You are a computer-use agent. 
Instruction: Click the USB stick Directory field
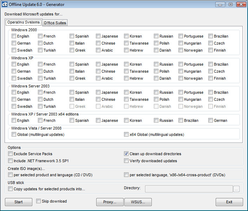point(189,189)
